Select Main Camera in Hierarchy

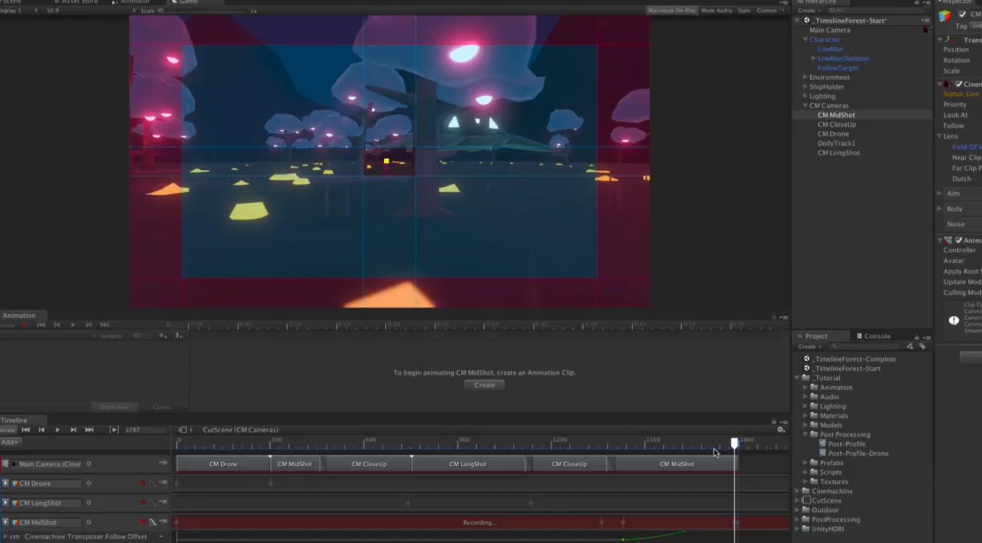pyautogui.click(x=829, y=30)
